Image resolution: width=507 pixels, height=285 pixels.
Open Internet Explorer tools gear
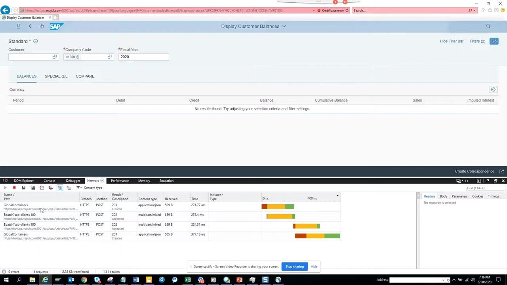(496, 10)
